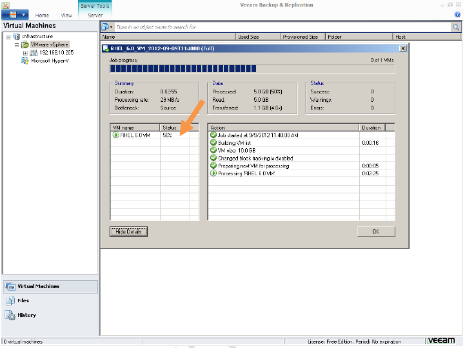
Task: Focus the object name search field
Action: [x=282, y=27]
